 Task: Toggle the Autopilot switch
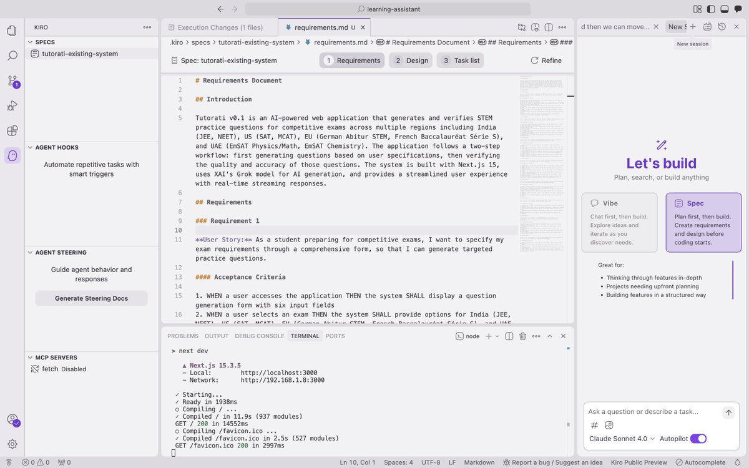698,439
